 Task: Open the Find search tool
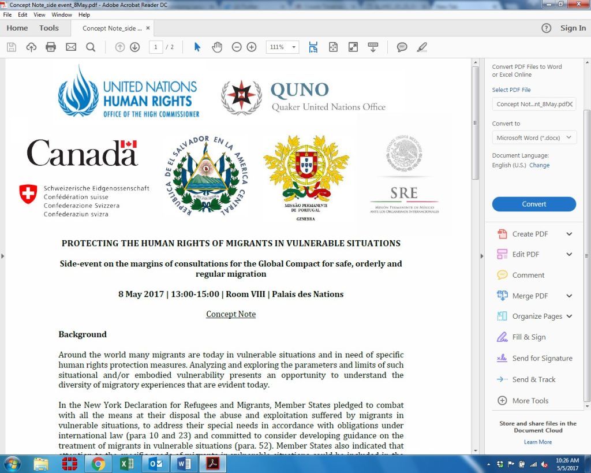(x=89, y=47)
